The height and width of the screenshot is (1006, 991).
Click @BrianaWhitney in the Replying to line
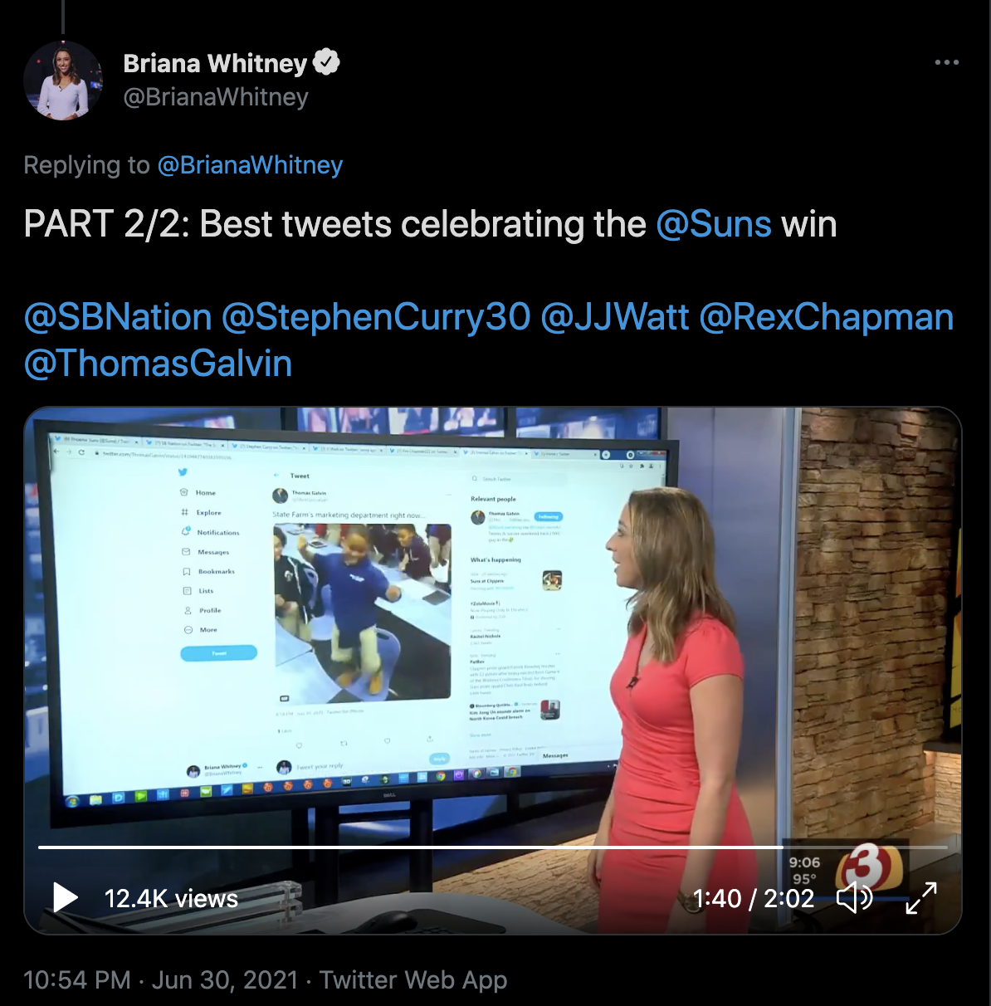[250, 165]
